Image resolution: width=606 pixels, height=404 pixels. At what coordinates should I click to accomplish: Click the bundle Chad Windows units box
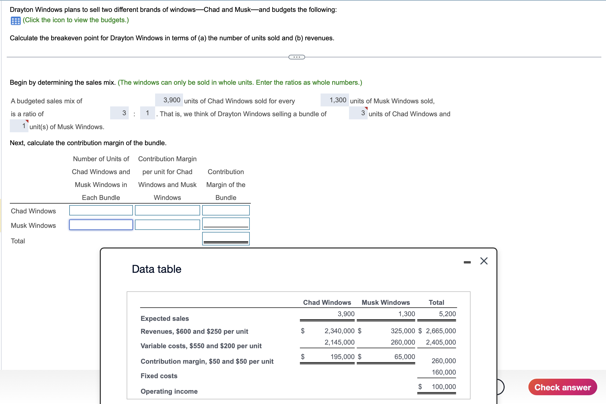[x=358, y=113]
